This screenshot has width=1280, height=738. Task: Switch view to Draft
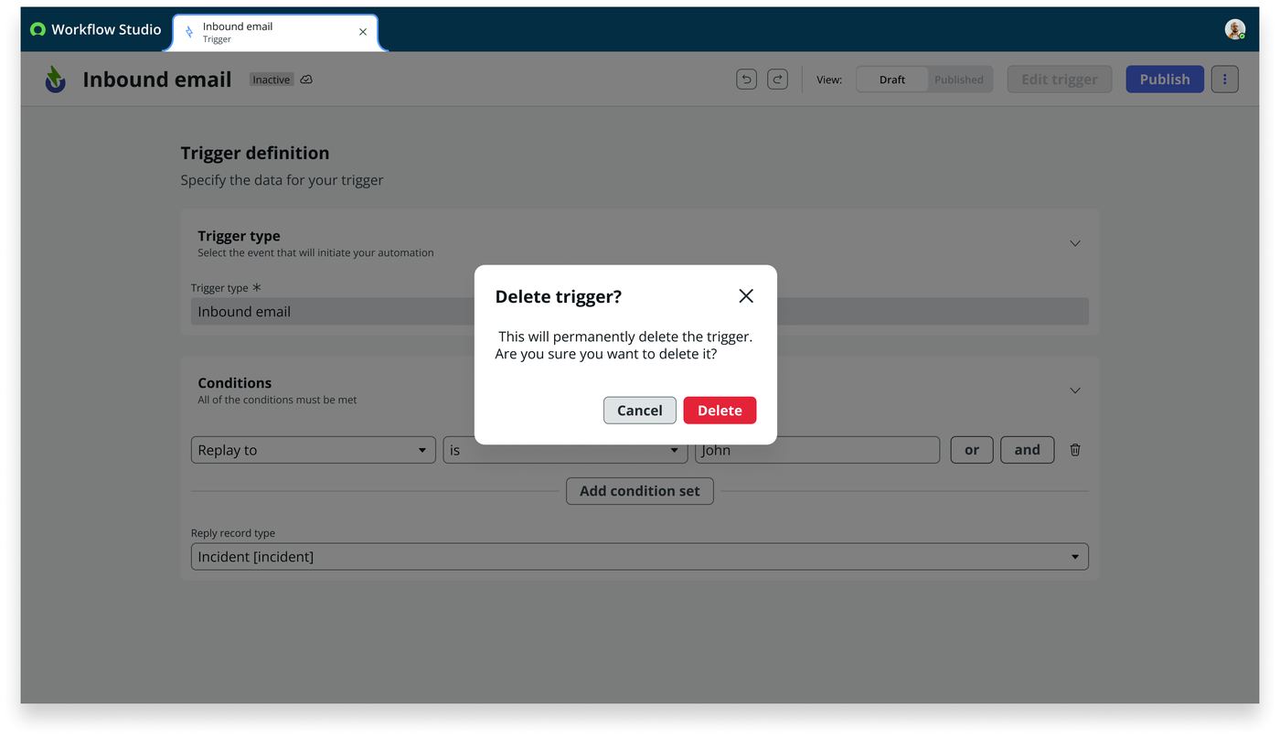pyautogui.click(x=892, y=80)
